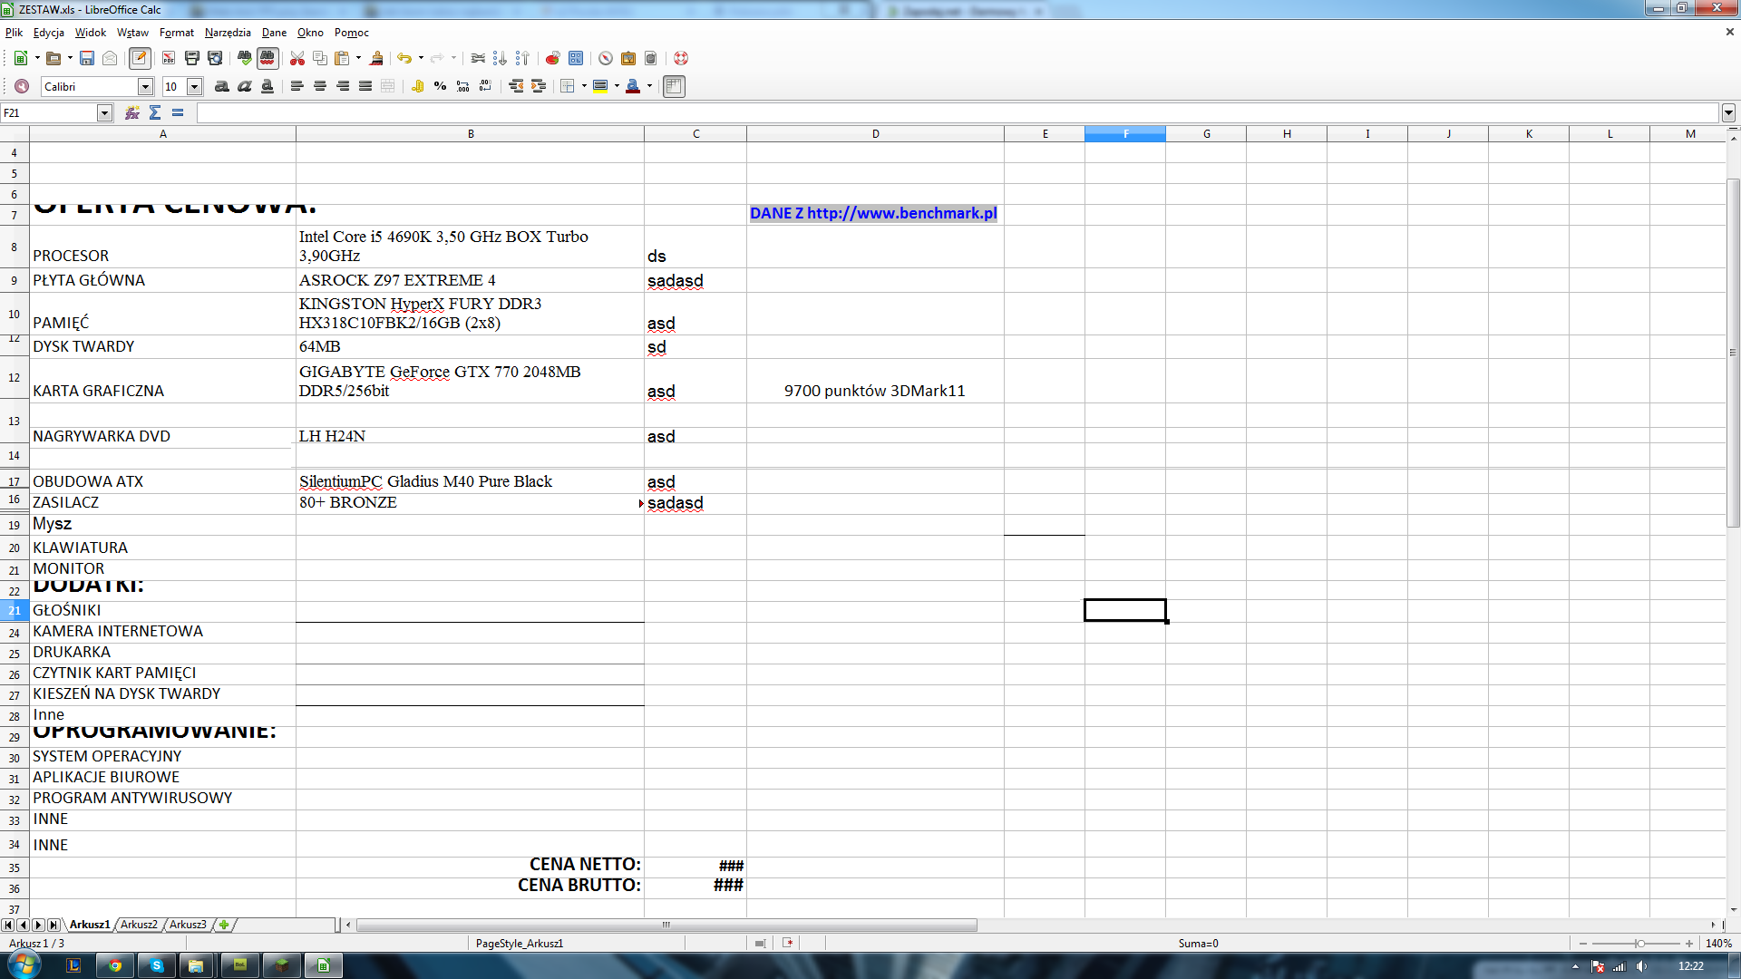Sort the data descending
This screenshot has width=1741, height=979.
[x=522, y=58]
